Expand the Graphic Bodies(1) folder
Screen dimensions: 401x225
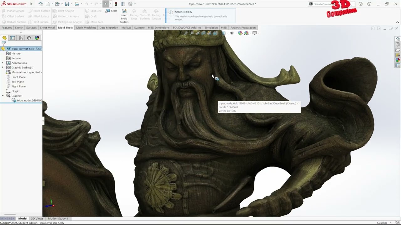pos(3,67)
